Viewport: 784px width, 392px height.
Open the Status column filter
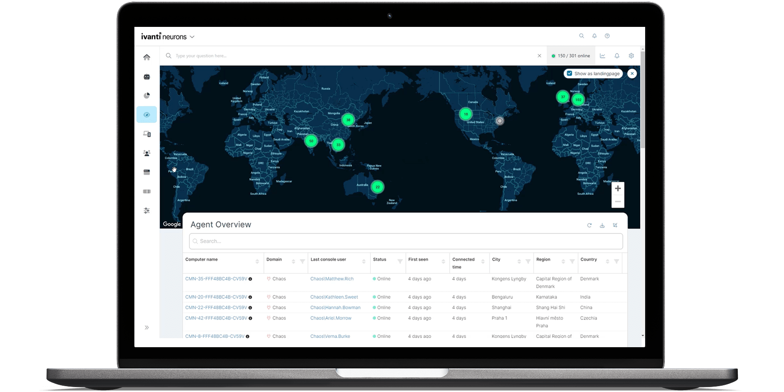point(400,262)
